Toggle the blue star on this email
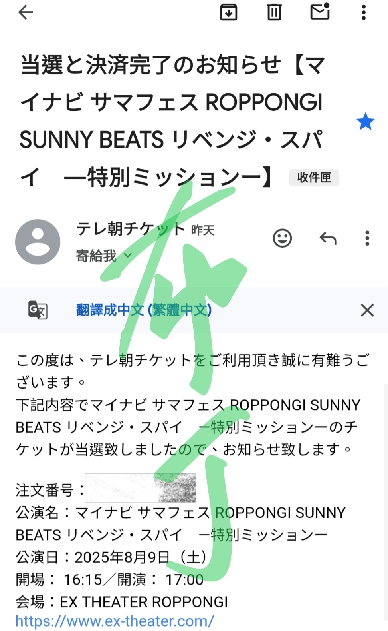Viewport: 388px width, 631px height. tap(366, 122)
